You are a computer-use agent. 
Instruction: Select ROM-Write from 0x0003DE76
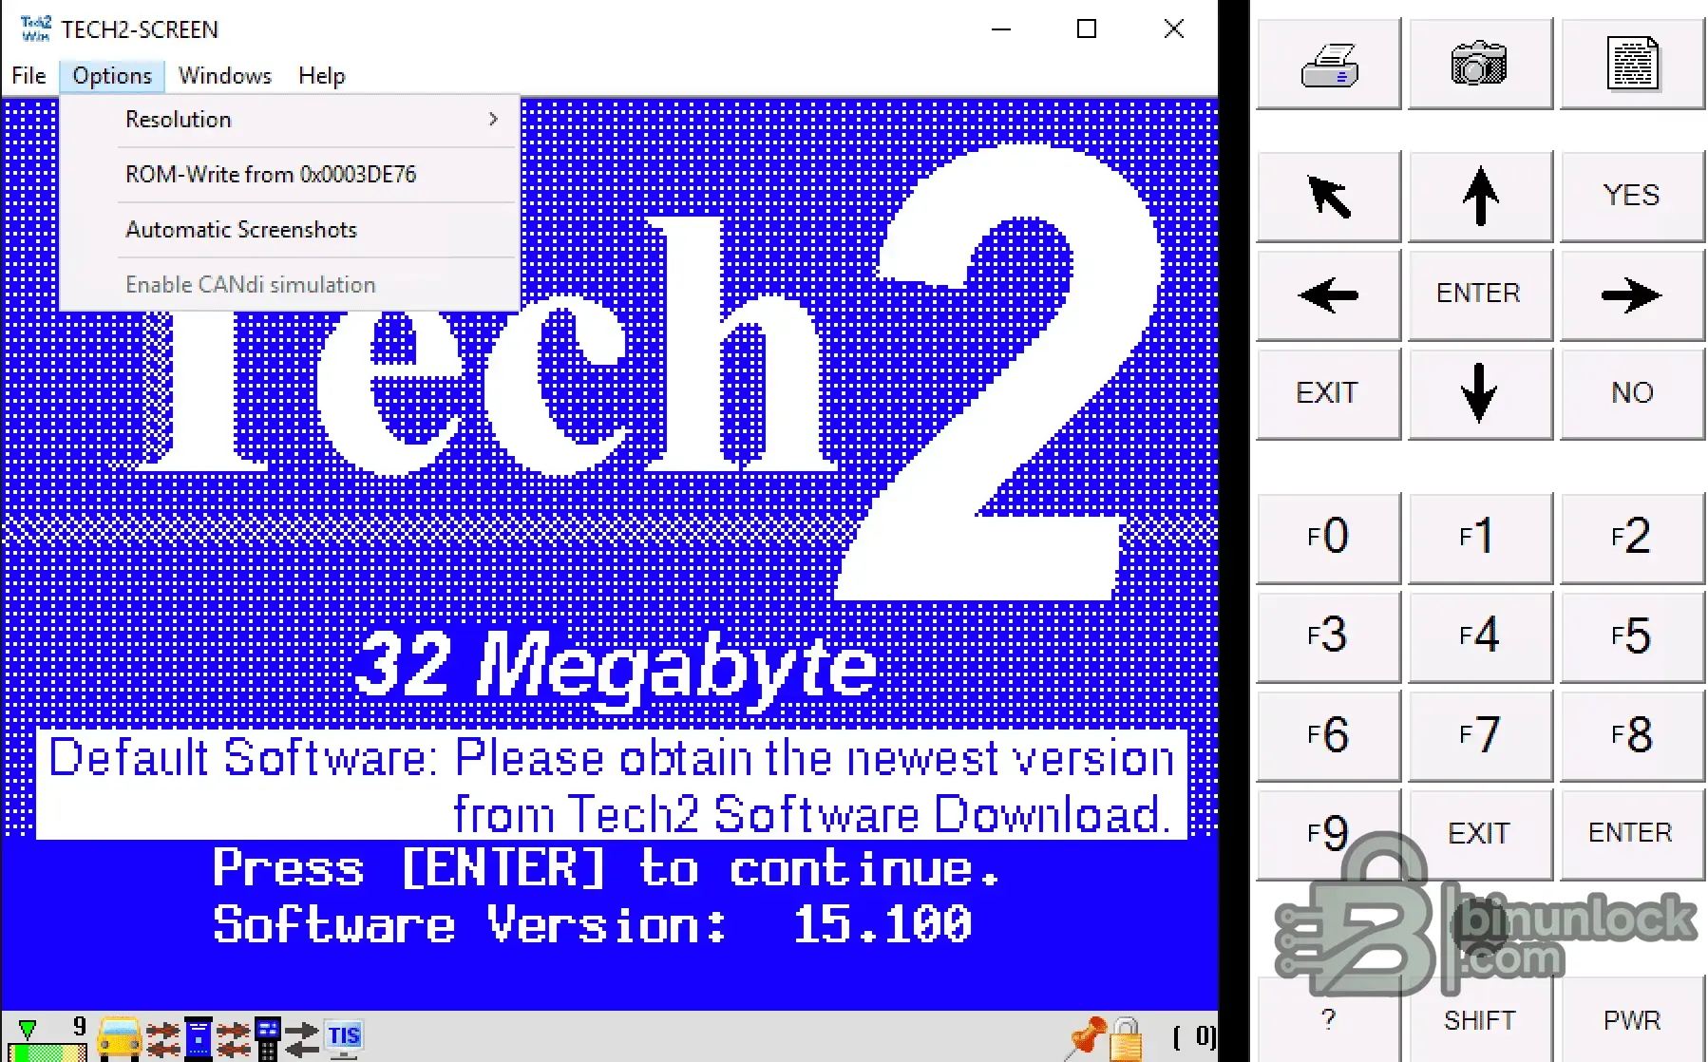click(289, 175)
